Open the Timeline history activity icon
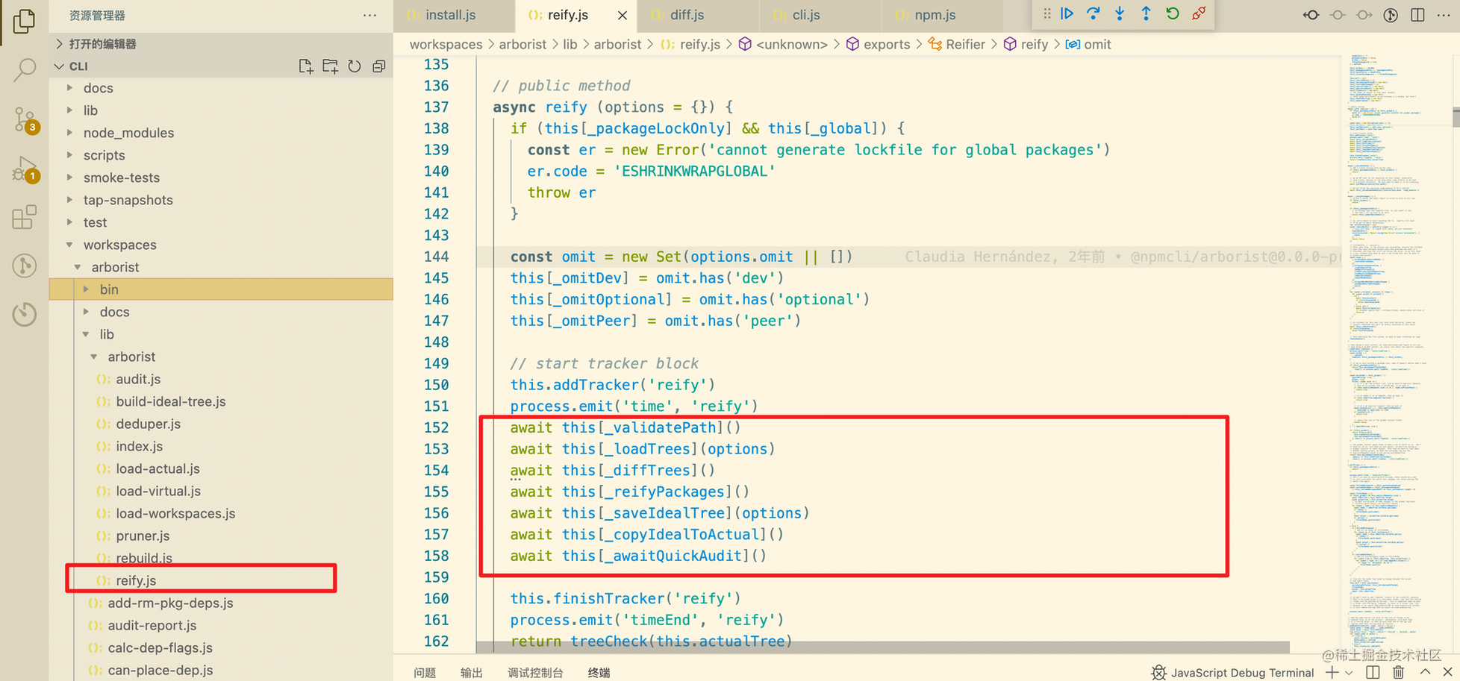Viewport: 1460px width, 681px height. [24, 314]
